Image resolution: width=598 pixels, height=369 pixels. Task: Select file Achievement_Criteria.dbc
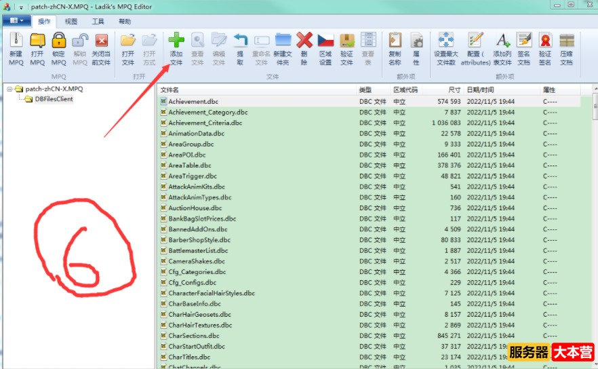pos(205,123)
